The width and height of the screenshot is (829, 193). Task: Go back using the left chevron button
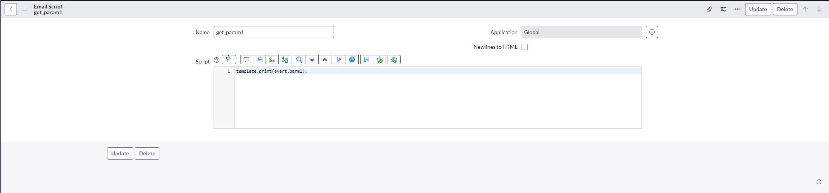[11, 9]
